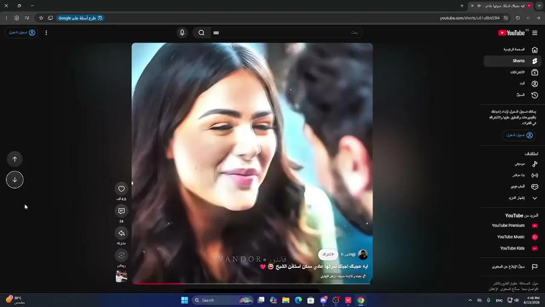This screenshot has width=545, height=307.
Task: Open the on-screen keyboard icon in search box
Action: (x=216, y=33)
